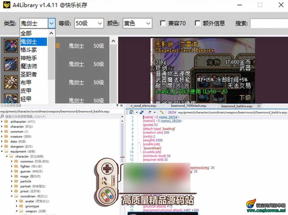Click the [minimum level] 50 code line
Image resolution: width=288 pixels, height=215 pixels.
point(157,156)
